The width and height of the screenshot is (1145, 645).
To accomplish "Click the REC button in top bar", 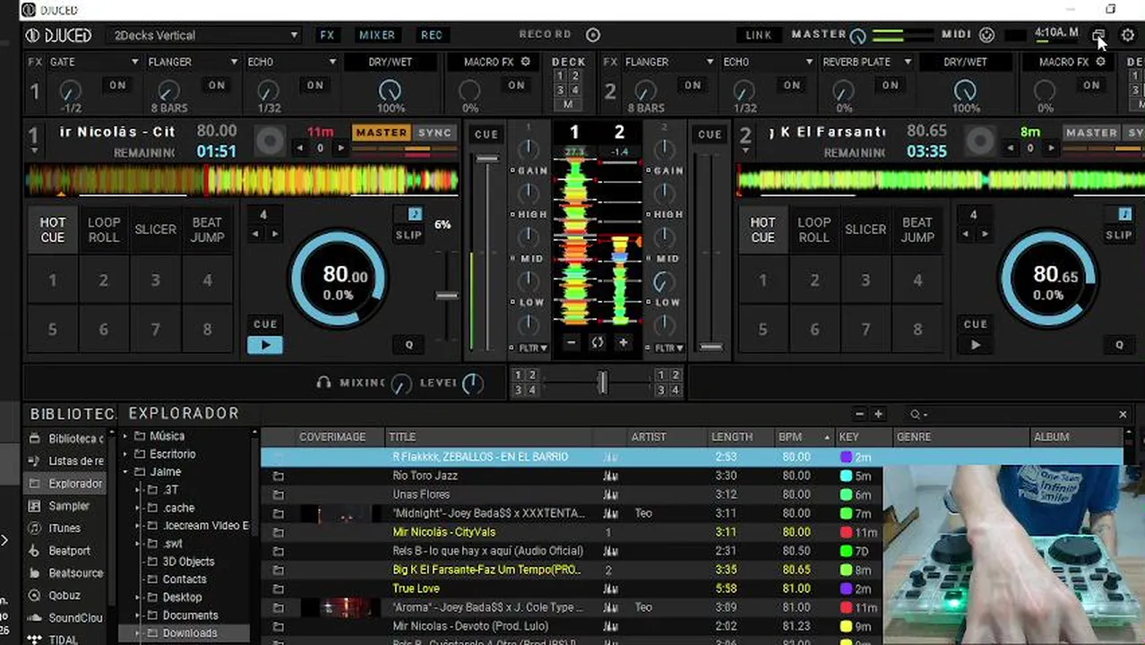I will pyautogui.click(x=432, y=35).
